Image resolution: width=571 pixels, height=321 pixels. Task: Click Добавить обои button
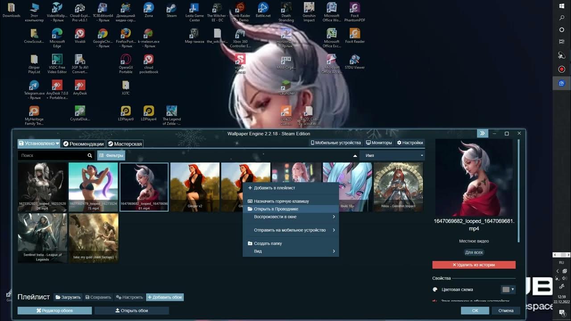click(x=165, y=297)
